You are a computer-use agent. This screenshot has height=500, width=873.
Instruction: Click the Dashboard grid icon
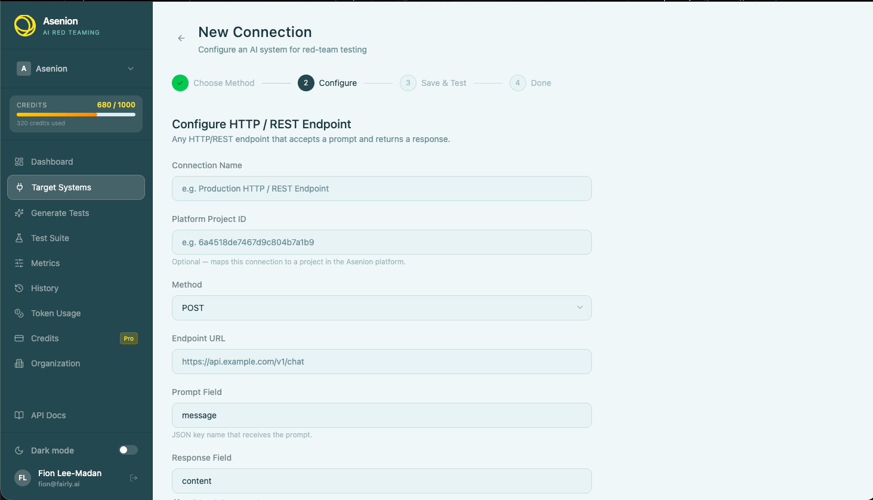(x=19, y=162)
